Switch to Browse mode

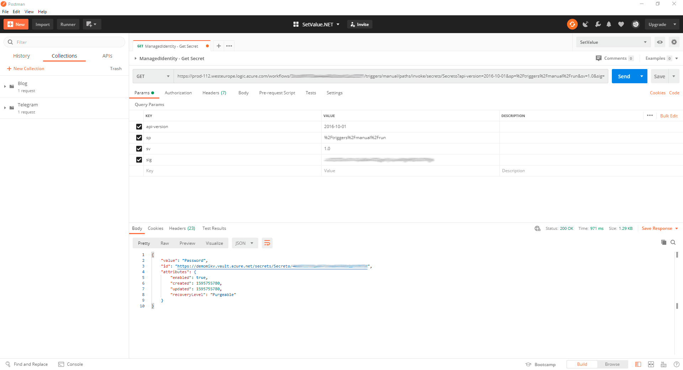pos(612,364)
